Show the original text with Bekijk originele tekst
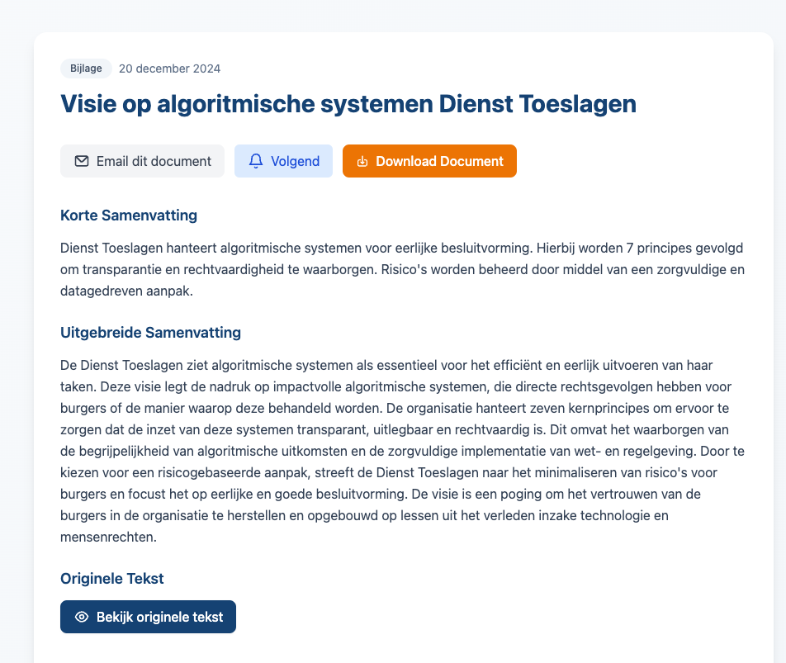786x663 pixels. click(148, 617)
